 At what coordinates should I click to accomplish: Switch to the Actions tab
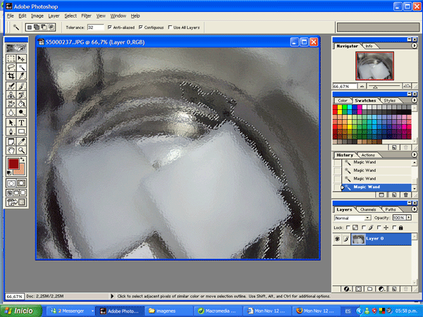click(368, 155)
